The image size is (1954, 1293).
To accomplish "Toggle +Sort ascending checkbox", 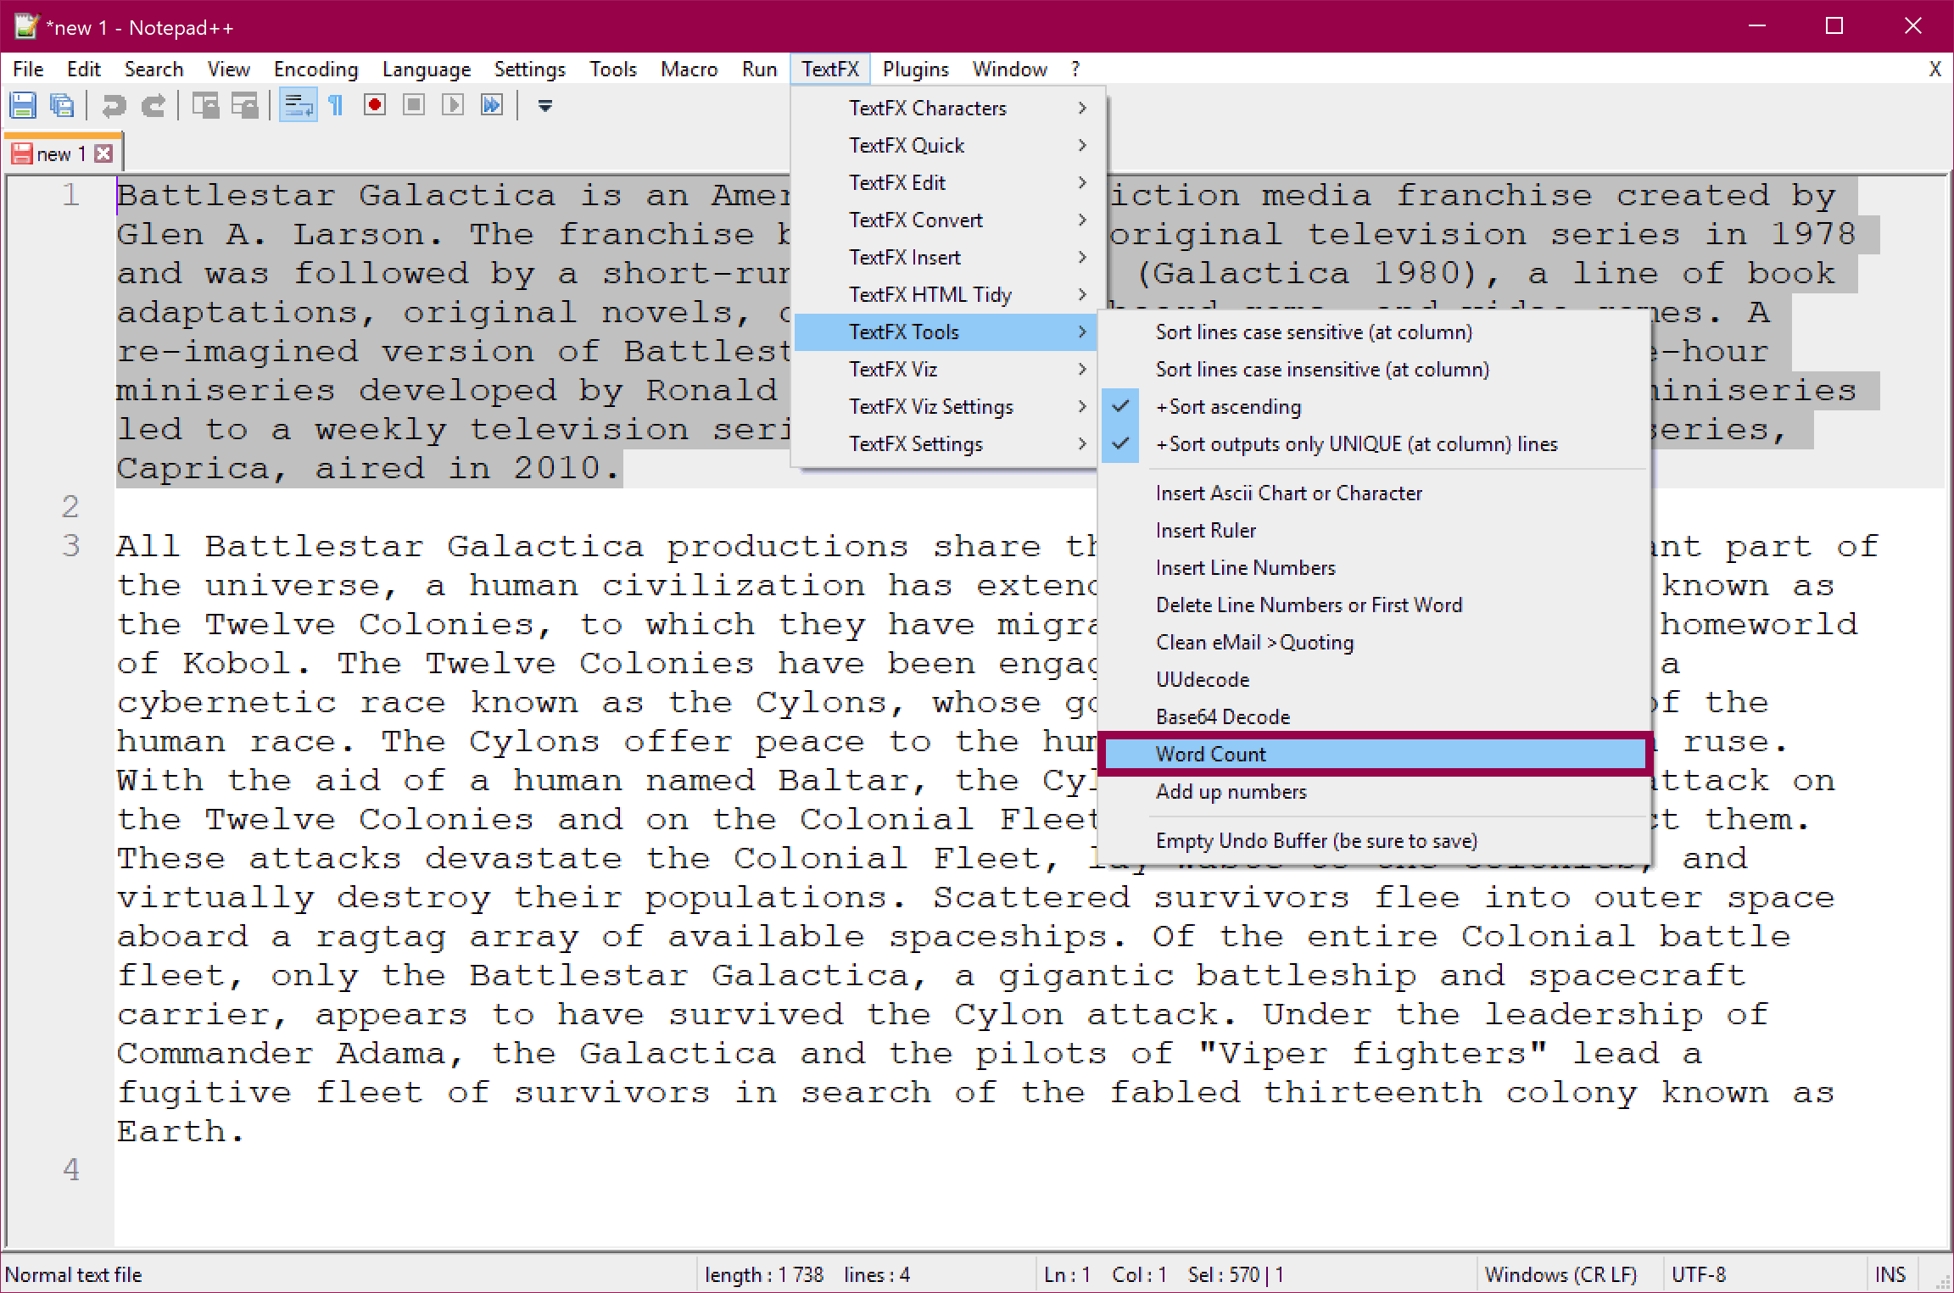I will 1226,405.
